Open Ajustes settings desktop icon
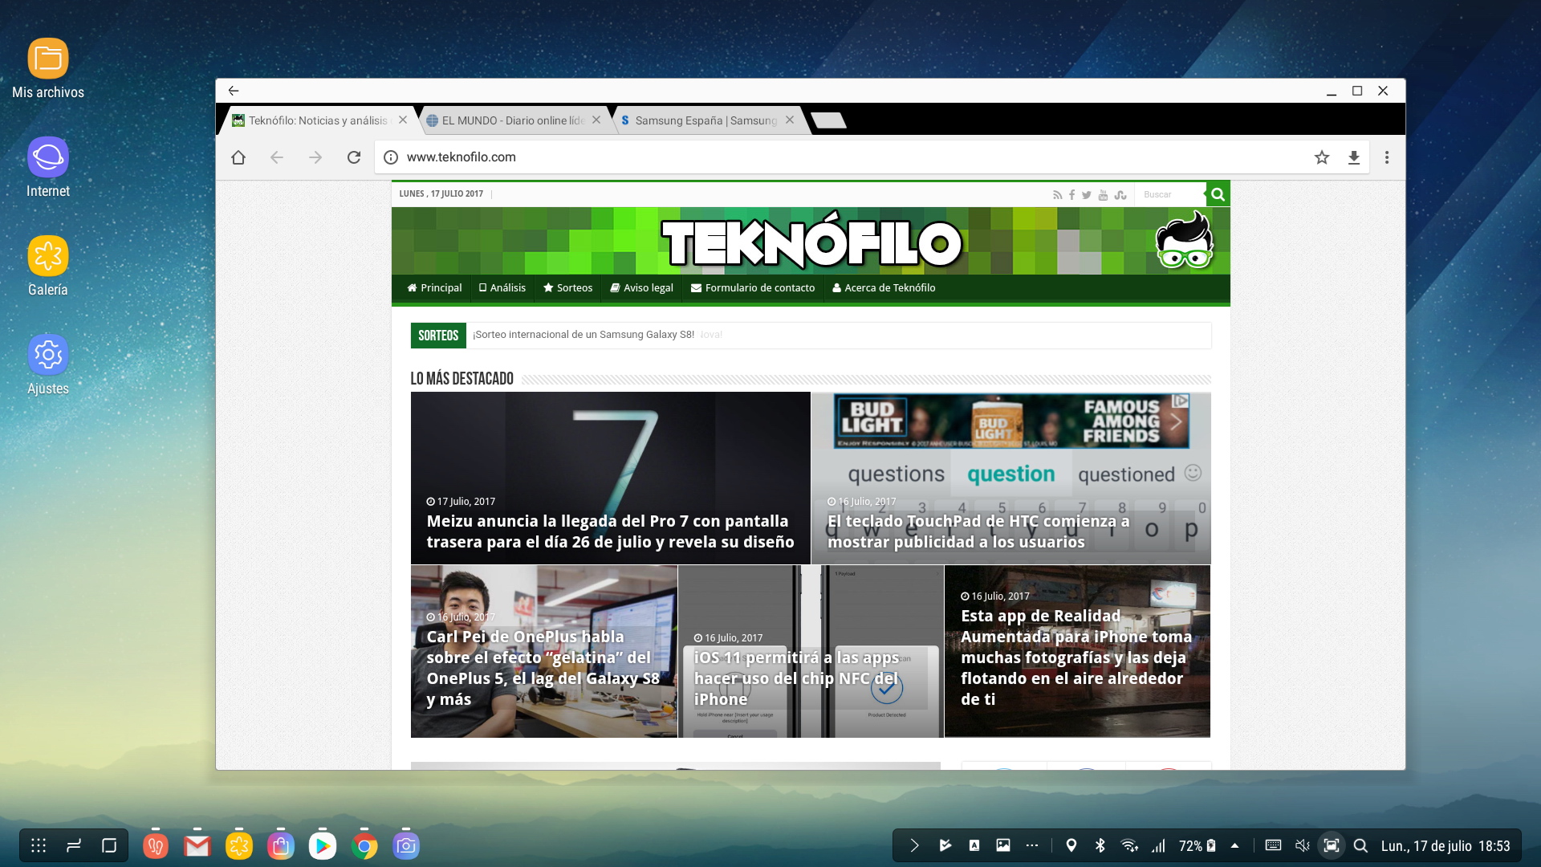This screenshot has width=1541, height=867. (x=48, y=355)
